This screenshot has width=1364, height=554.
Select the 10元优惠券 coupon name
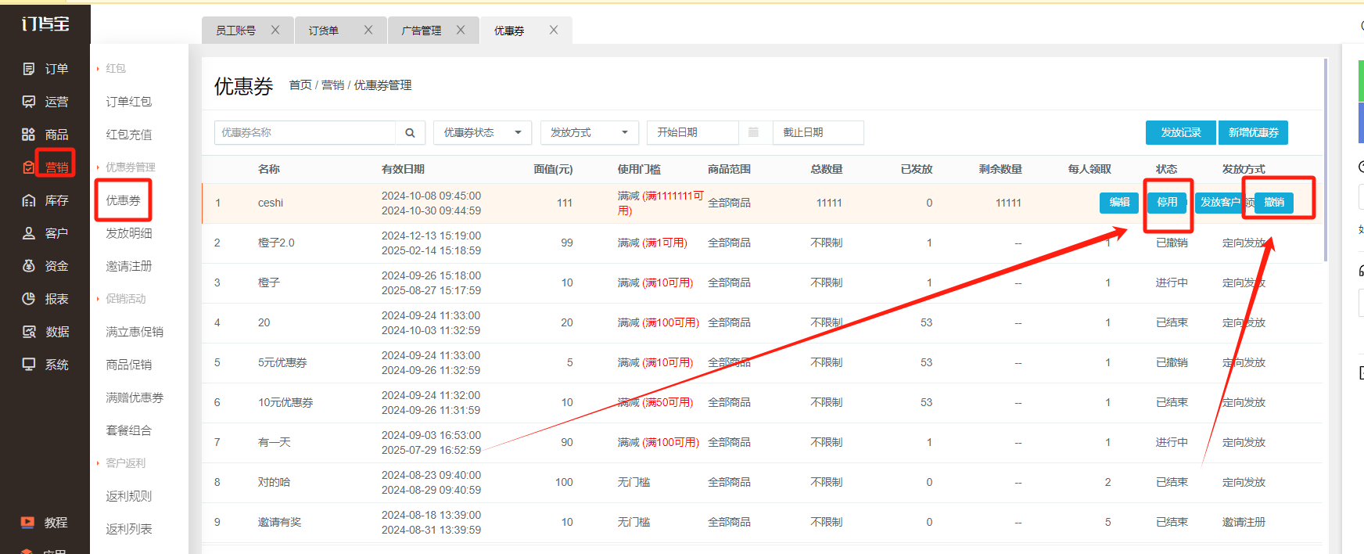click(285, 403)
